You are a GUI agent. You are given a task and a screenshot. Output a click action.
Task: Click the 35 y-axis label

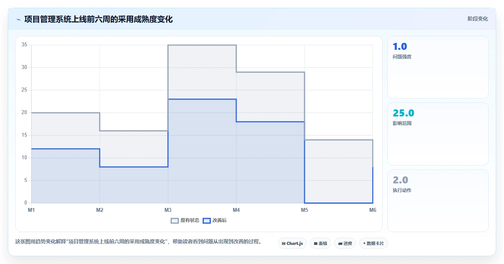point(24,45)
